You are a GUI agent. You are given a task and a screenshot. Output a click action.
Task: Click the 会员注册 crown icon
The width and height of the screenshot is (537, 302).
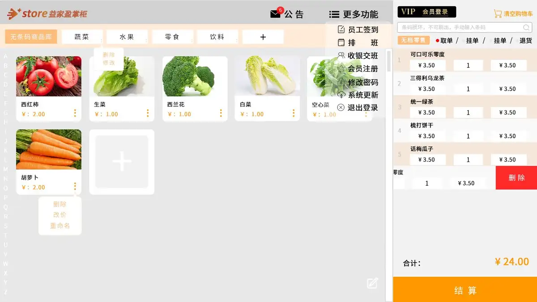341,68
